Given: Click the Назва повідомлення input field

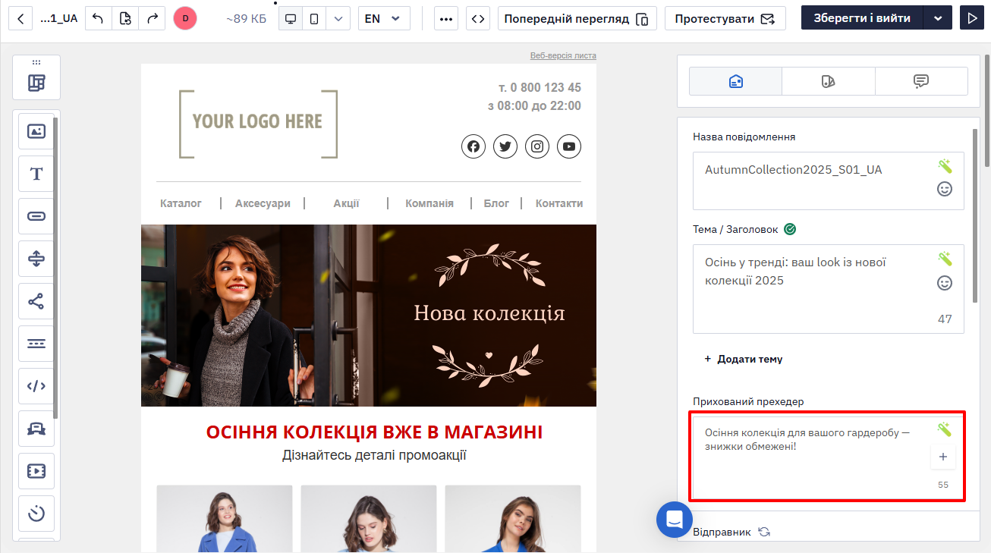Looking at the screenshot, I should (x=828, y=181).
